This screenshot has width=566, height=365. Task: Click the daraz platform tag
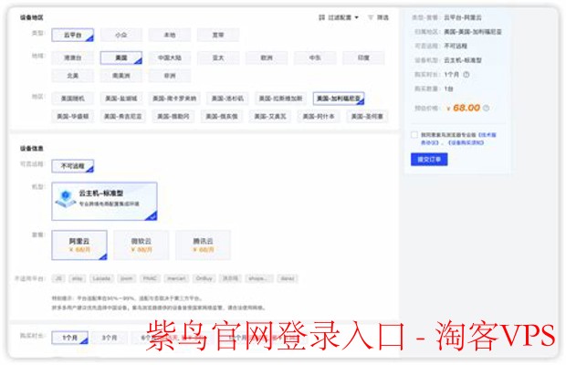click(x=288, y=278)
